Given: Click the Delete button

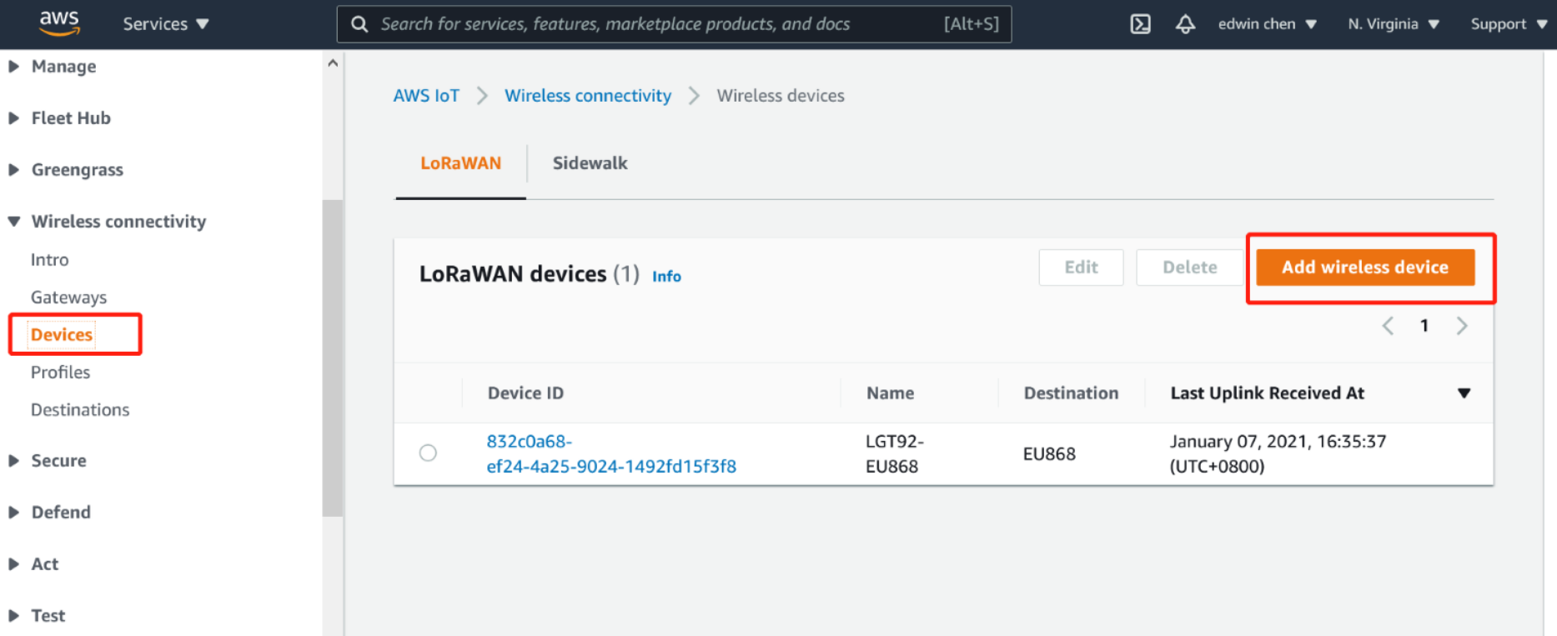Looking at the screenshot, I should (x=1190, y=268).
